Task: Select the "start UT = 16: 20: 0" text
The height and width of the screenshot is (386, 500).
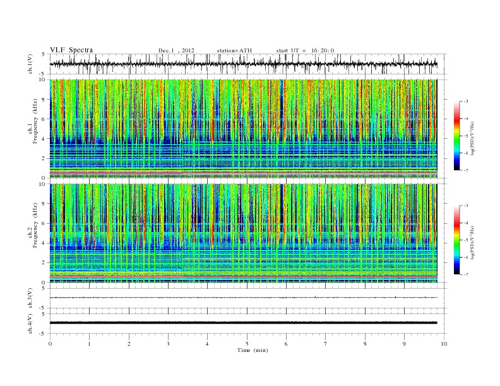Action: click(x=305, y=50)
